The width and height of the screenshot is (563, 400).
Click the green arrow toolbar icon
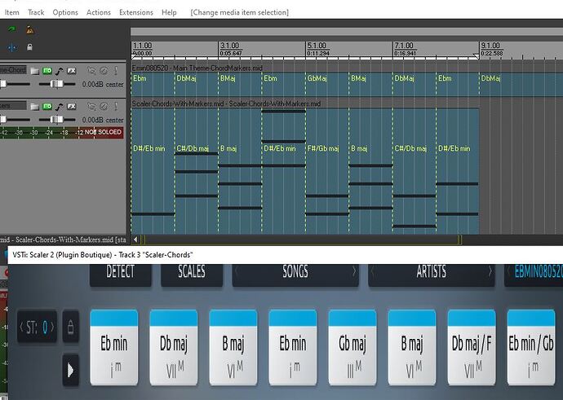pos(11,29)
